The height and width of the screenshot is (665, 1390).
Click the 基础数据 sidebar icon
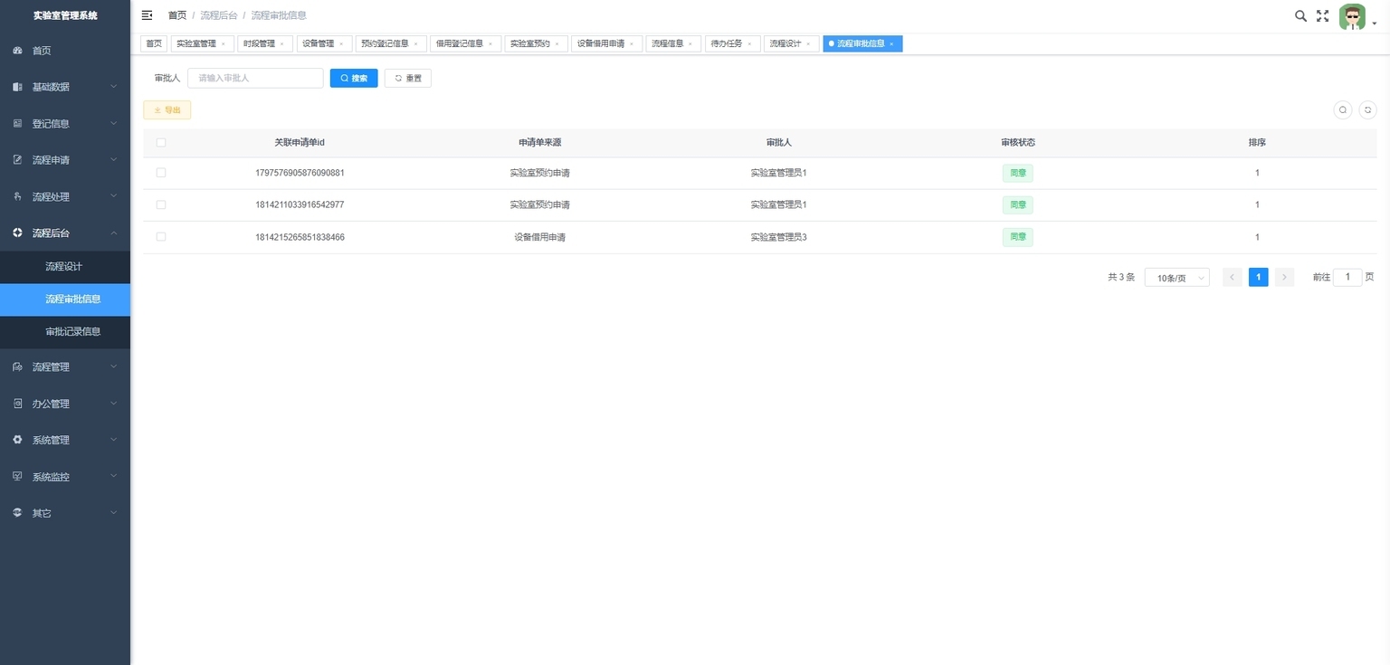(x=17, y=87)
